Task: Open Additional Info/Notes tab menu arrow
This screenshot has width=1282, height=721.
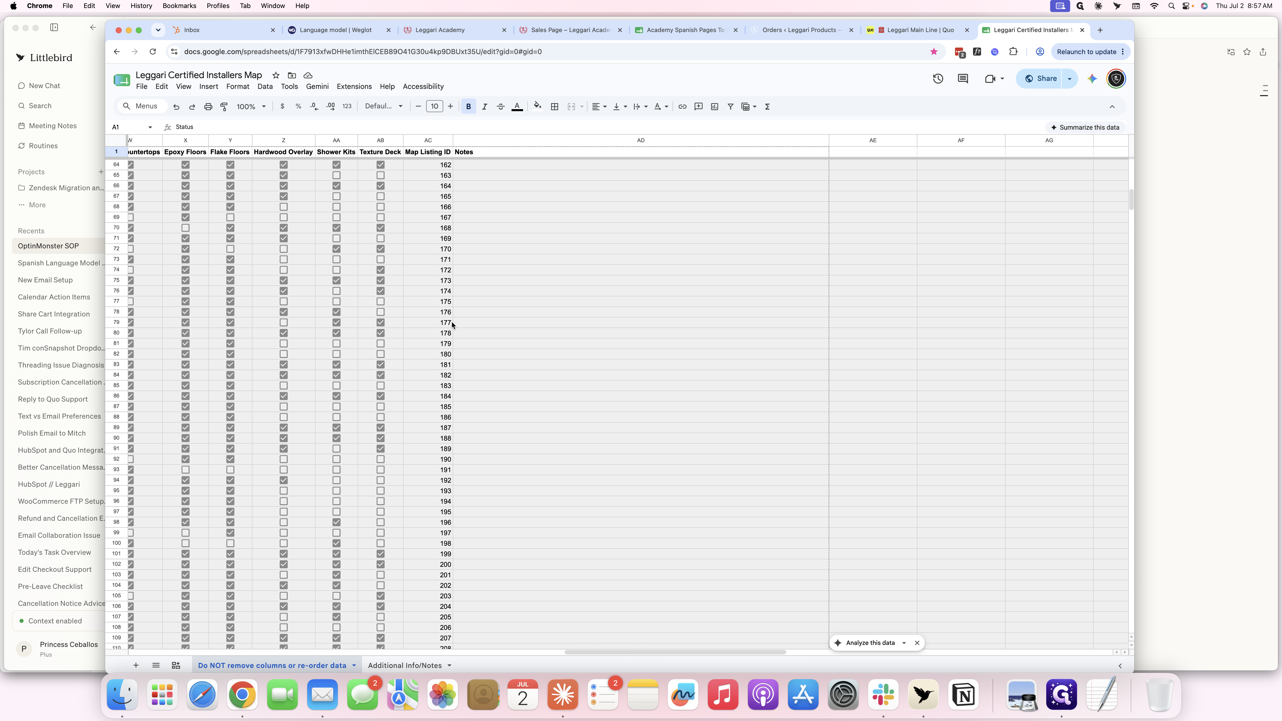Action: 449,666
